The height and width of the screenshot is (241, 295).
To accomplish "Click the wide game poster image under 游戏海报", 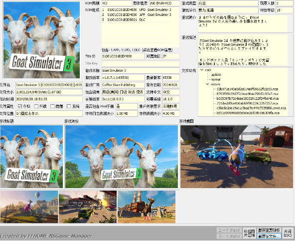I will click(122, 157).
